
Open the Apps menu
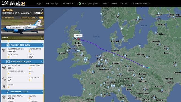39,3
